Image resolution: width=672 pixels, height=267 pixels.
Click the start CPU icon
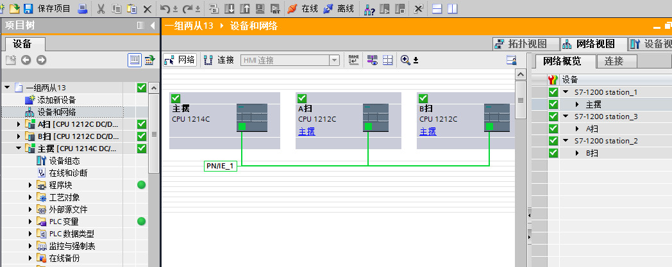(x=385, y=8)
